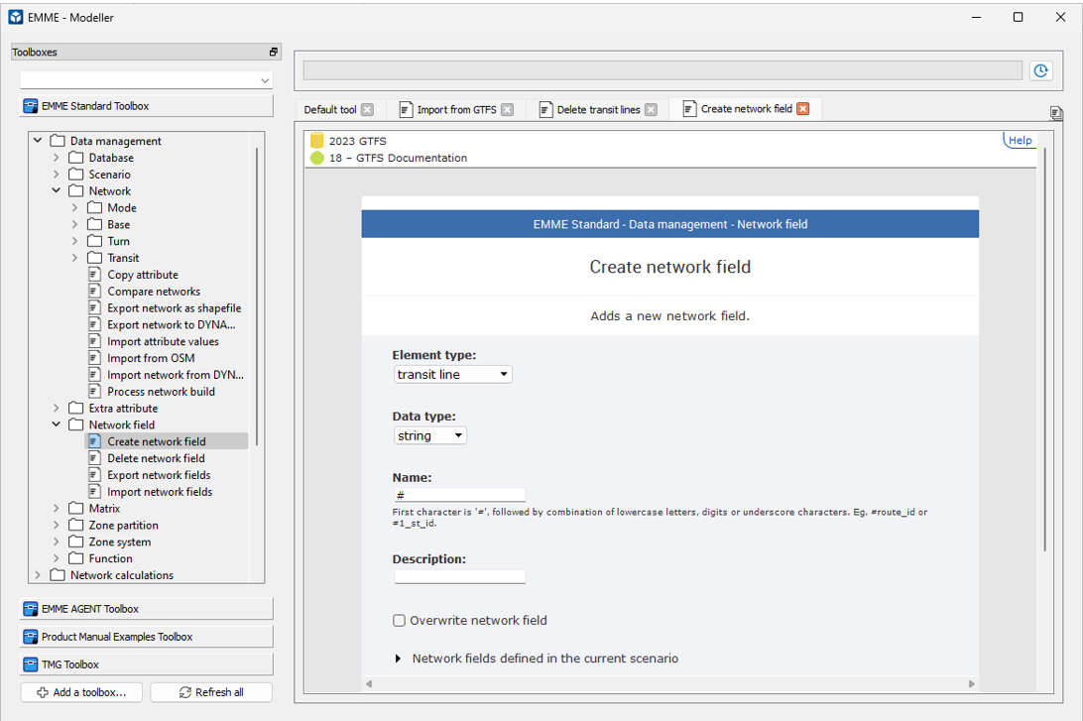
Task: Close the Import from GTFS tab
Action: [507, 110]
